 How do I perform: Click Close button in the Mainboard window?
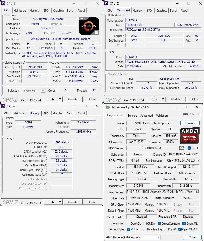pyautogui.click(x=196, y=99)
